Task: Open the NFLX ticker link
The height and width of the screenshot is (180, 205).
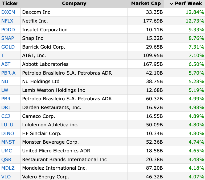Action: pyautogui.click(x=7, y=21)
